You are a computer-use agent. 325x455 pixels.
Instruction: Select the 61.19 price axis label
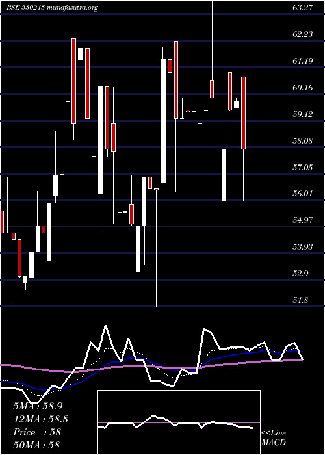(303, 61)
